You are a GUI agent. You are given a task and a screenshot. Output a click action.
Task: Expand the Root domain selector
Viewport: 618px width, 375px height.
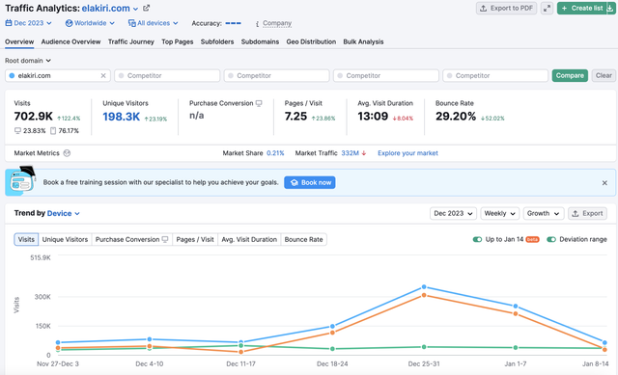28,61
